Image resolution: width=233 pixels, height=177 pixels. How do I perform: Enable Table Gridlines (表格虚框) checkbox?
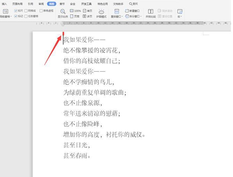(x=41, y=11)
